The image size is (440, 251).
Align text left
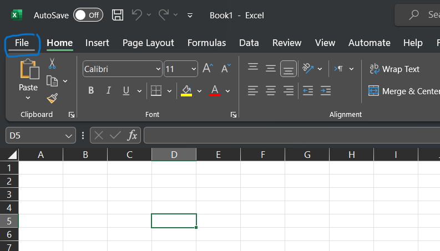pyautogui.click(x=253, y=91)
